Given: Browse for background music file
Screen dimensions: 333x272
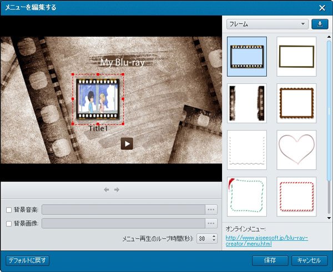Looking at the screenshot, I should 211,209.
